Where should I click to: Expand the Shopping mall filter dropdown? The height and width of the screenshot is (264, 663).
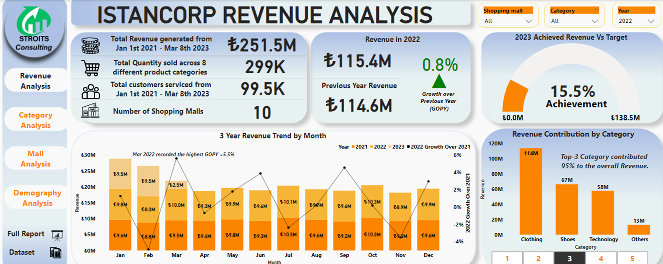pyautogui.click(x=528, y=21)
